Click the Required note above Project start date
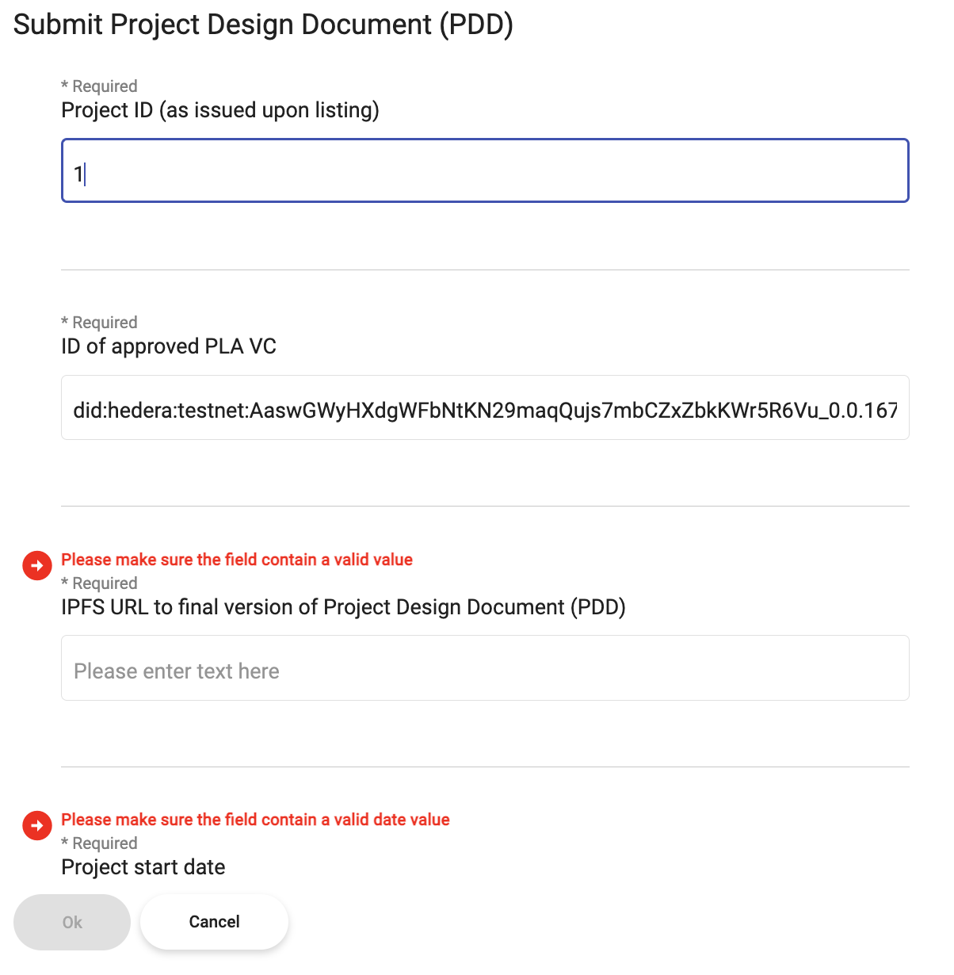 (100, 843)
